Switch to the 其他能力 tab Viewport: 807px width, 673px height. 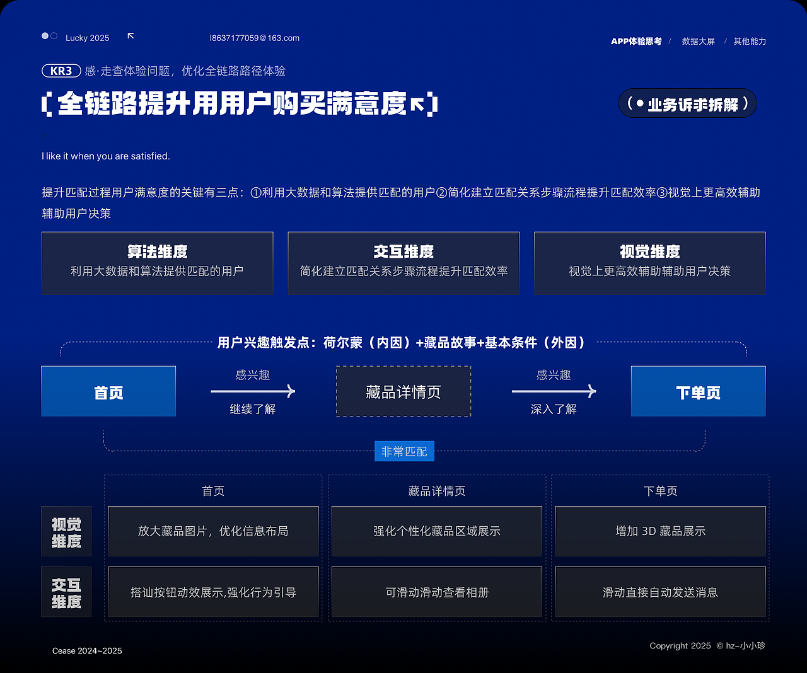[749, 41]
